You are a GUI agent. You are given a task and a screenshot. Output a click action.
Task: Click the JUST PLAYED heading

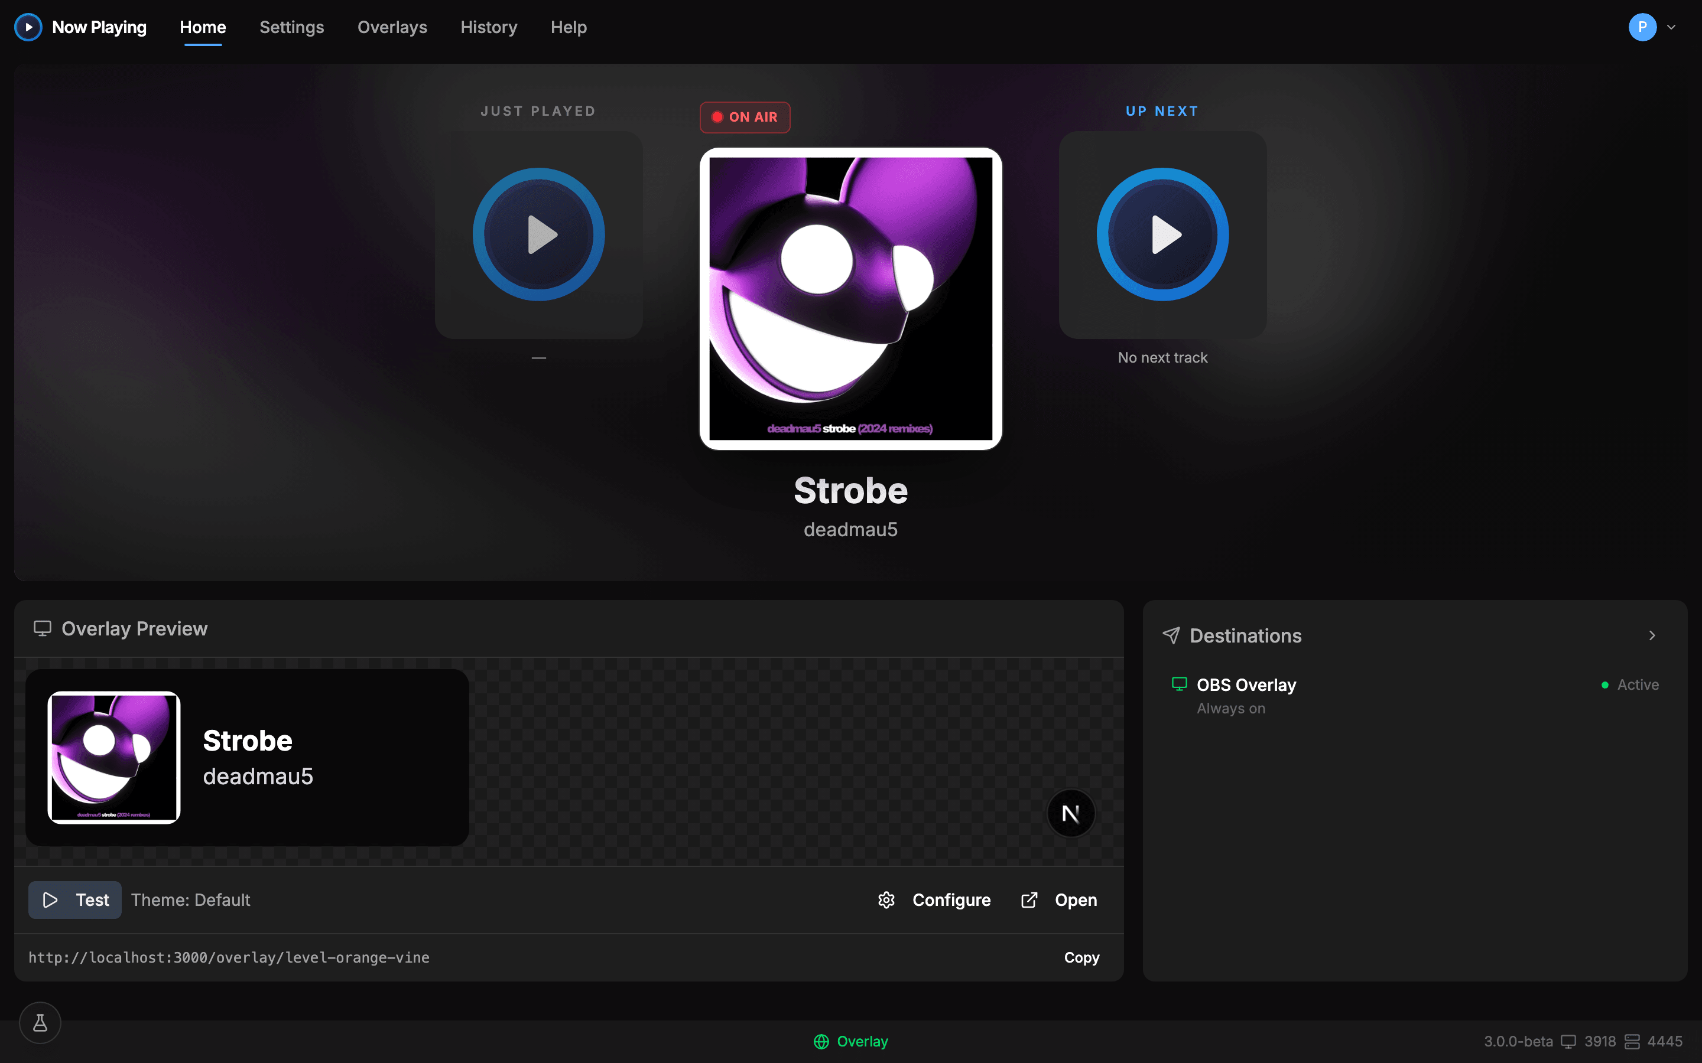tap(538, 111)
